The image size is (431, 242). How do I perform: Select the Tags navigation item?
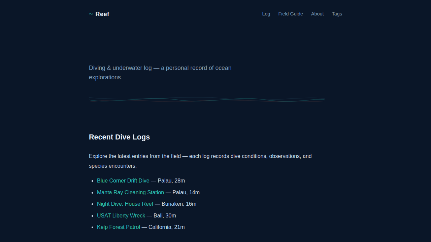337,14
